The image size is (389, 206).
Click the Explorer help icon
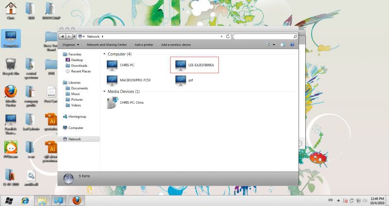click(292, 45)
